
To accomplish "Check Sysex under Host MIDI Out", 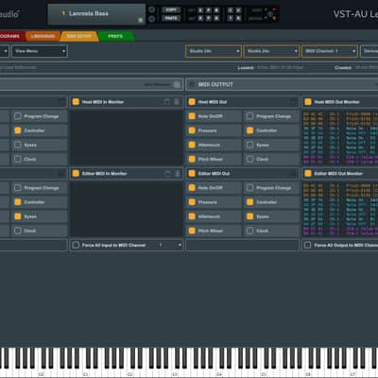I will pyautogui.click(x=249, y=145).
